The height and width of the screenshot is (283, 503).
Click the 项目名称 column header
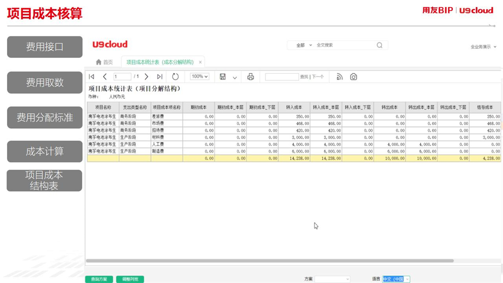103,107
